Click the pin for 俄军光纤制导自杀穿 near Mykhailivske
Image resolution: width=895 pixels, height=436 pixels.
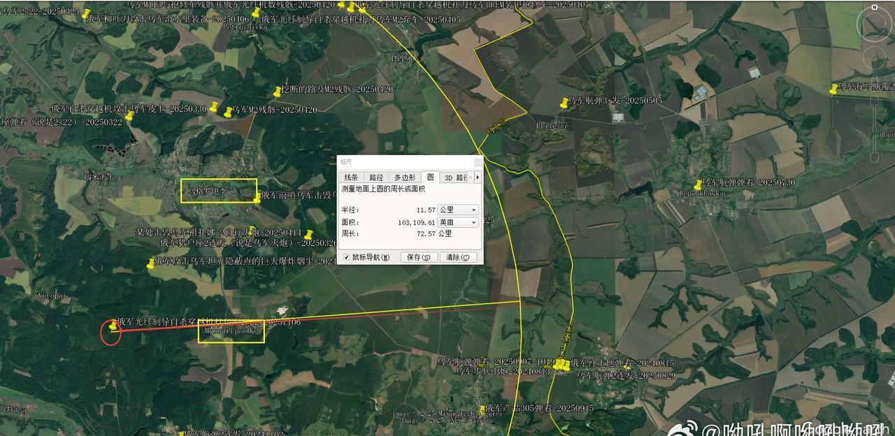coord(113,325)
